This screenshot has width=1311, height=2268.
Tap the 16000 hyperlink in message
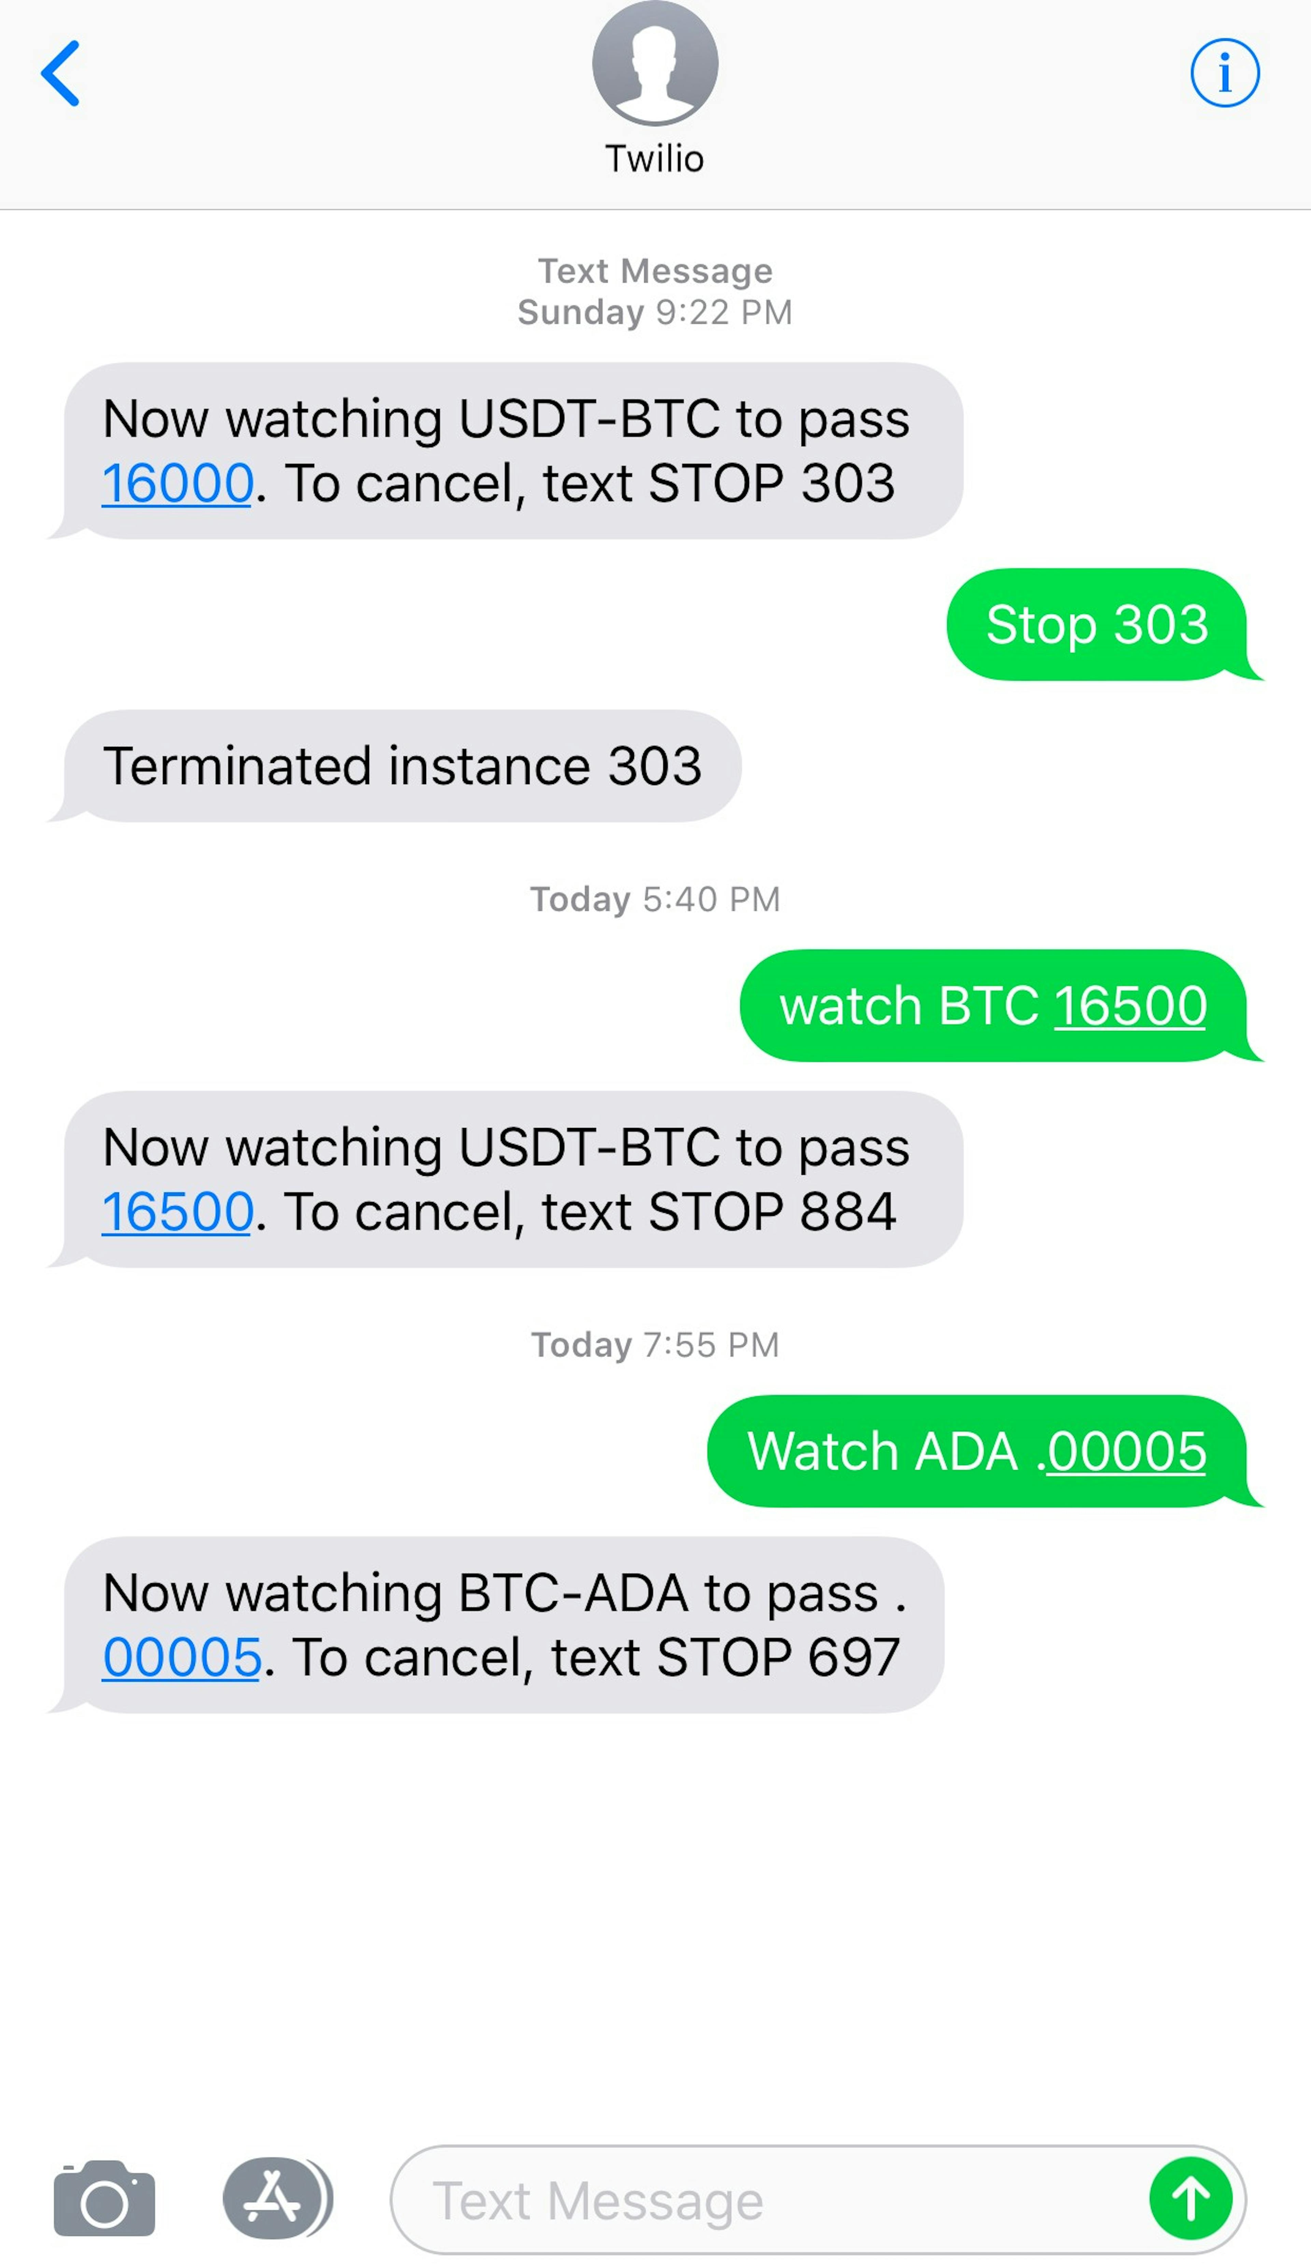coord(164,481)
